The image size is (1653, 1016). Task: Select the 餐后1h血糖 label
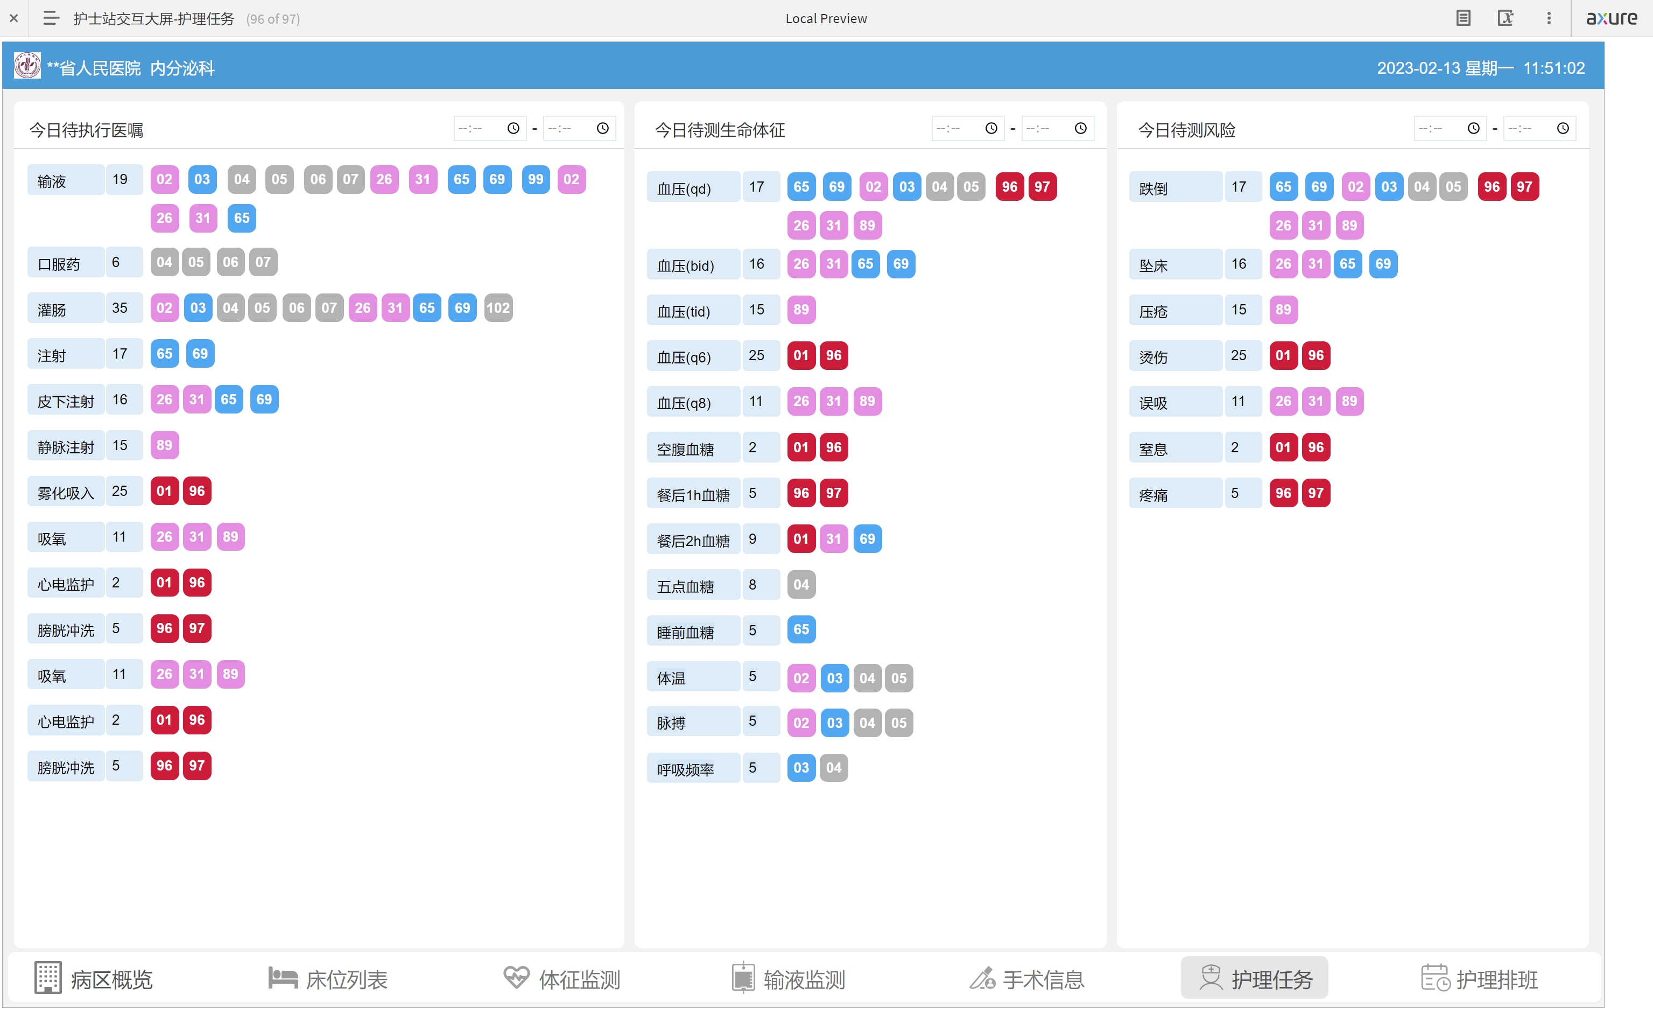tap(693, 493)
